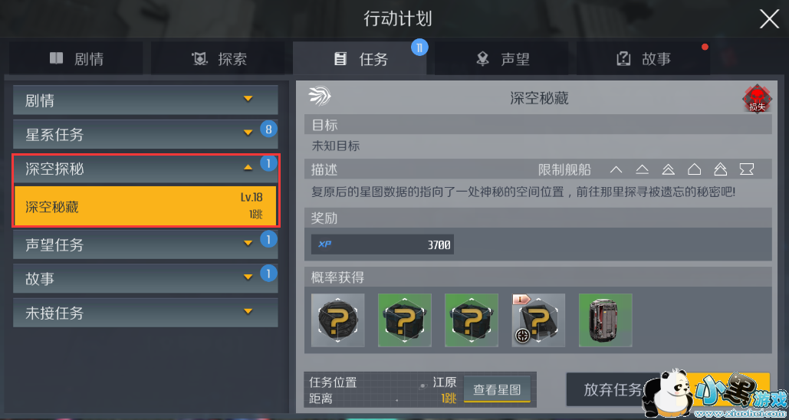Expand the 剧情 mission category
Screen dimensions: 789x420
pos(146,100)
